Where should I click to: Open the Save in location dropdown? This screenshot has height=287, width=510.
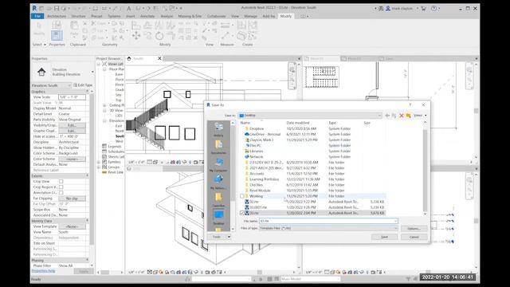coord(379,116)
